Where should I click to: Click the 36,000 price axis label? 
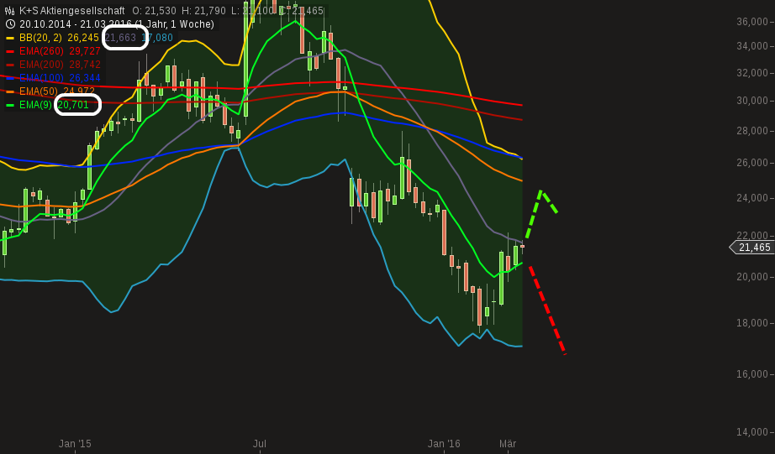(x=752, y=22)
